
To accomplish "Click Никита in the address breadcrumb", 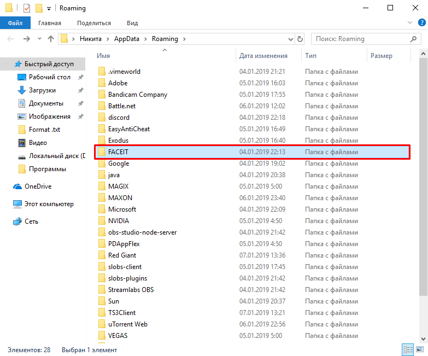I will pos(91,39).
